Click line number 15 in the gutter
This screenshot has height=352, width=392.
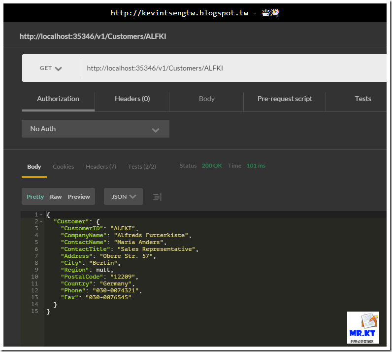coord(34,311)
